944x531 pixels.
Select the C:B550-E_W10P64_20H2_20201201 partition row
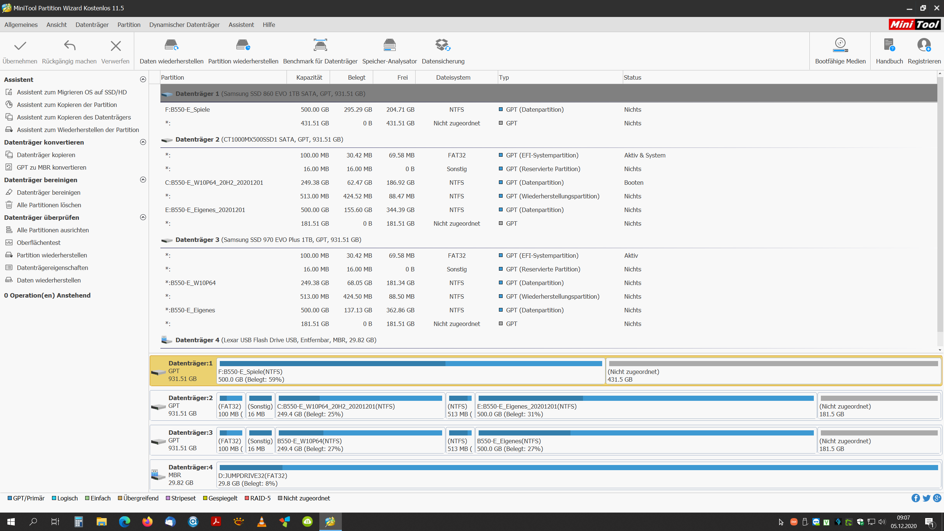[x=214, y=183]
